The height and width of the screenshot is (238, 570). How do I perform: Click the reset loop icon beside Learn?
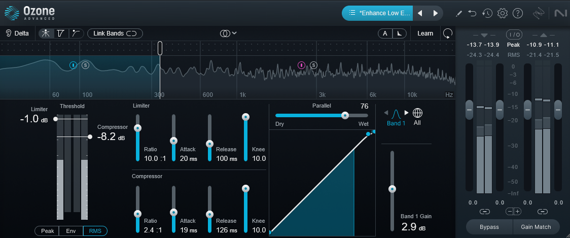click(x=447, y=33)
